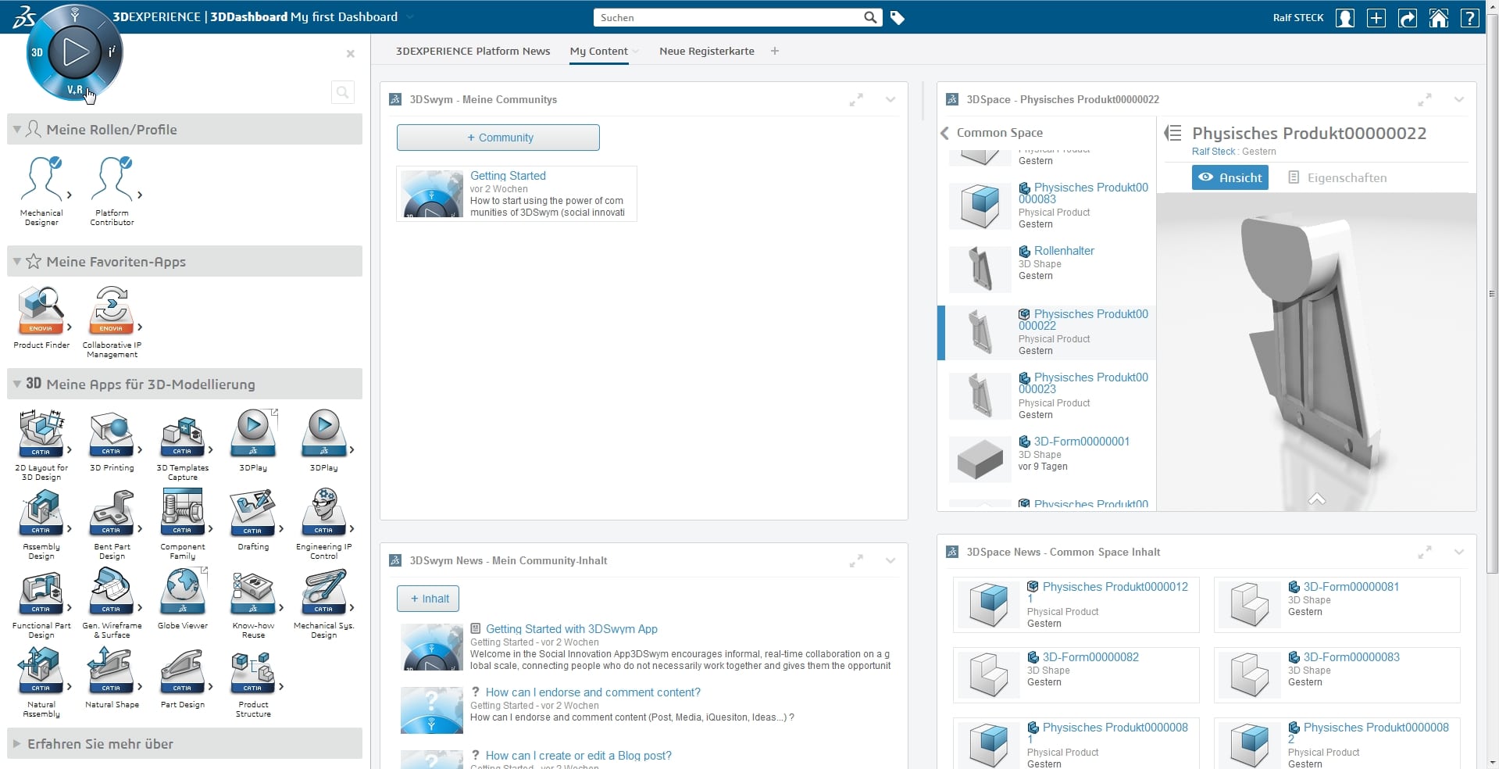Maximize 3DSwym Meine Communitys widget
The image size is (1499, 769).
pyautogui.click(x=856, y=100)
